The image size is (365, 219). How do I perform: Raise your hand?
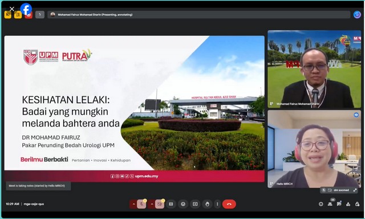(x=207, y=204)
